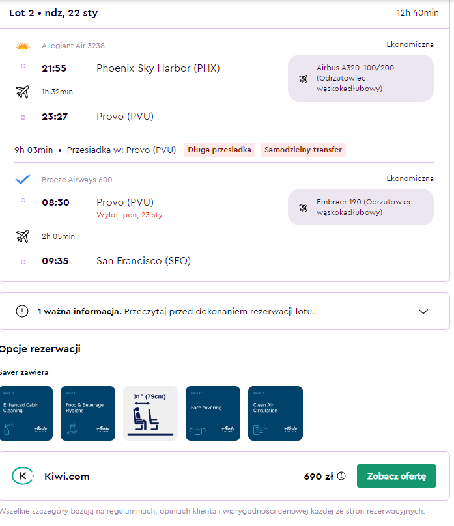Screen dimensions: 454x526
Task: Click the Kiwi.com logo icon
Action: click(x=23, y=476)
